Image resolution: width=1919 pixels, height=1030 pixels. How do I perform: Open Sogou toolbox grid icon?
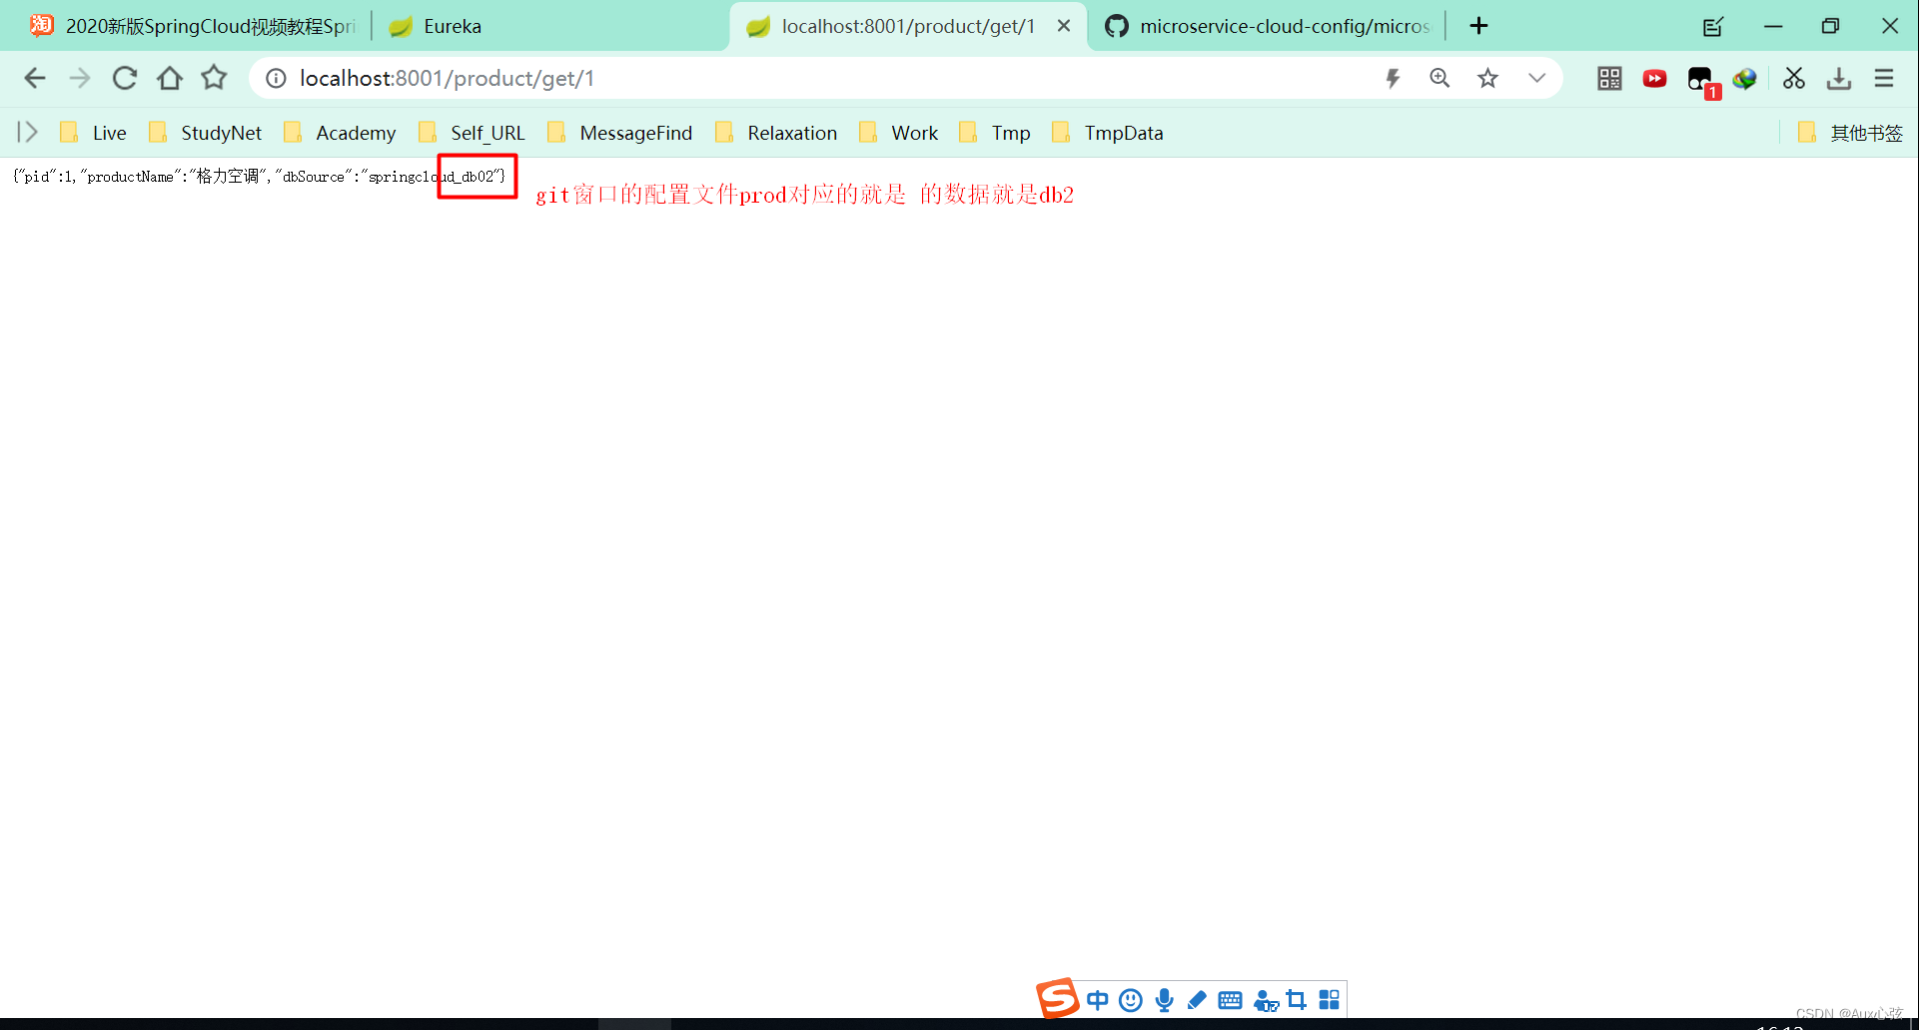1328,999
